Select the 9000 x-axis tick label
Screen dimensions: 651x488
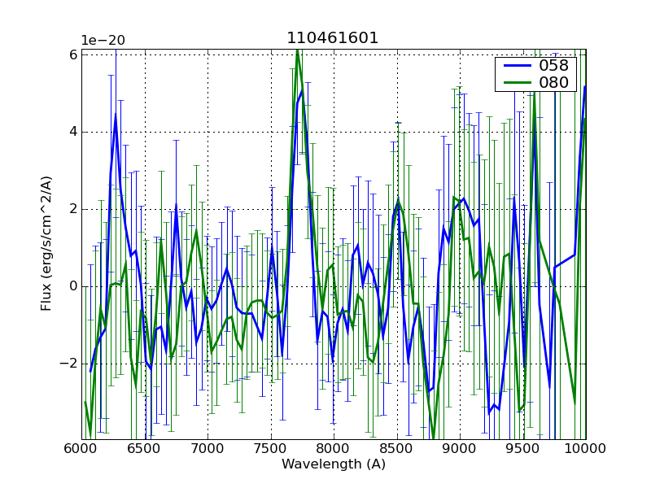460,449
